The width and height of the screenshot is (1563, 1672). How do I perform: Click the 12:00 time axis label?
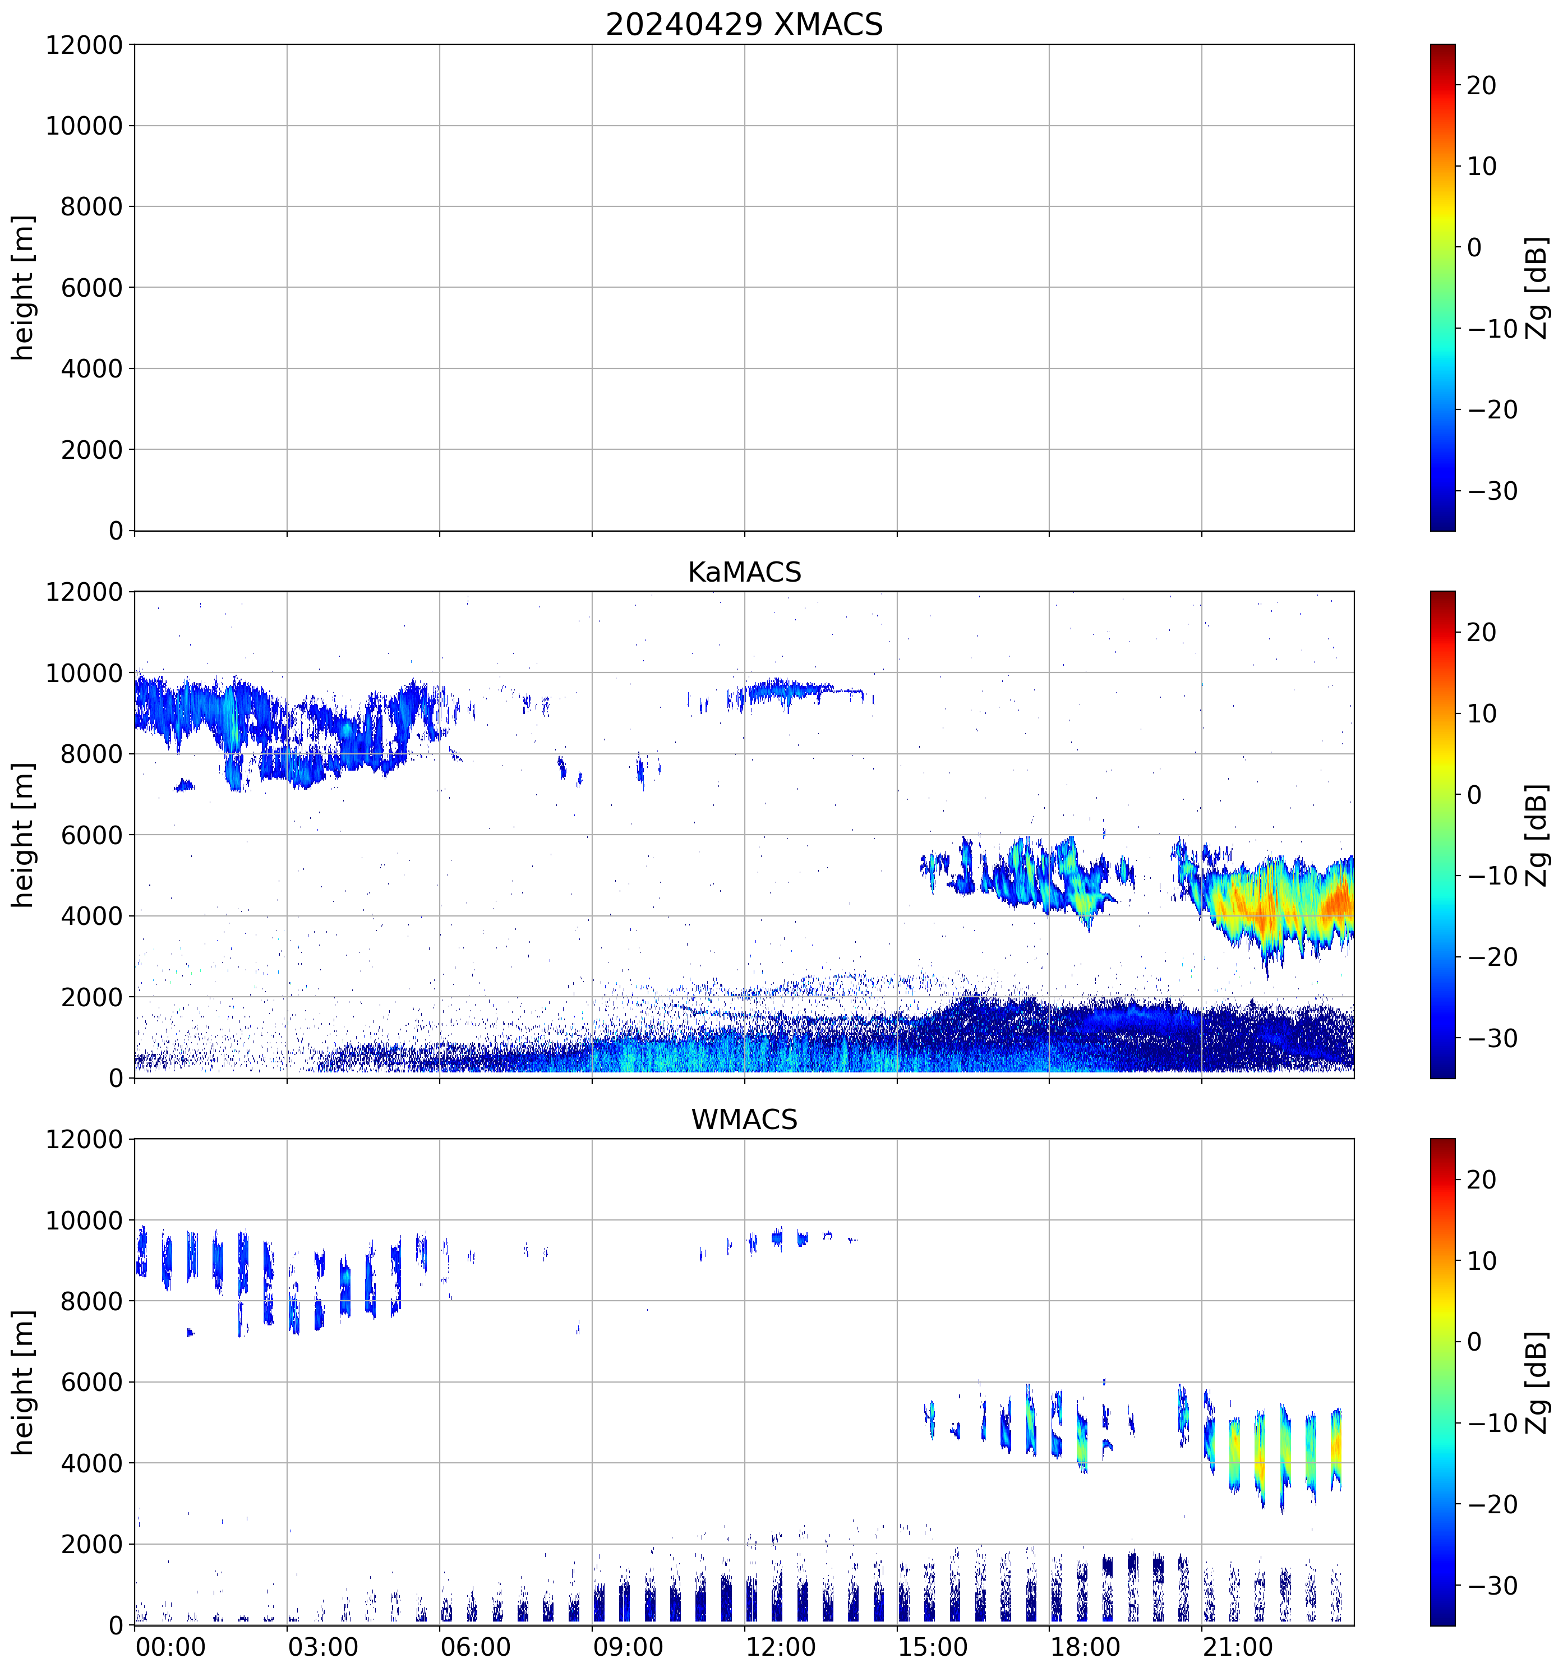(x=780, y=1647)
